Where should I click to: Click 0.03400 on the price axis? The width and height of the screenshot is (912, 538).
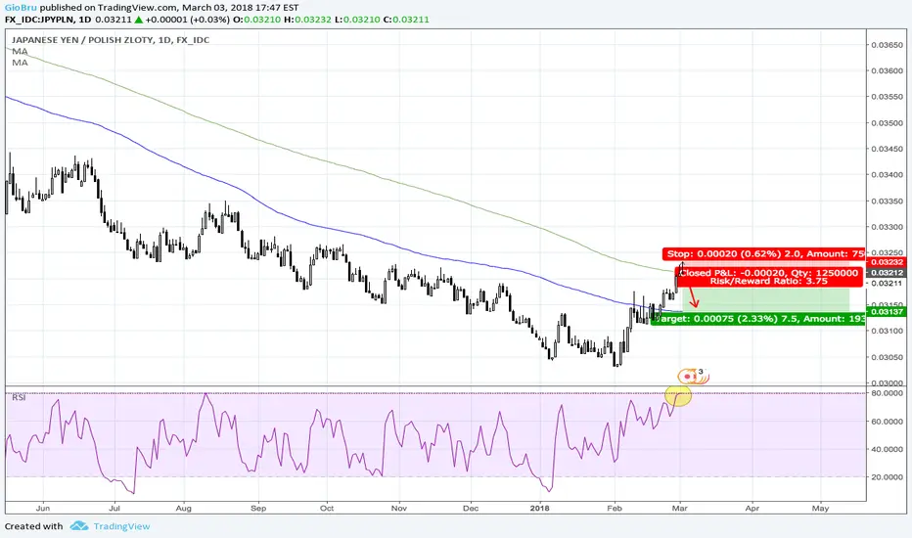(x=887, y=174)
